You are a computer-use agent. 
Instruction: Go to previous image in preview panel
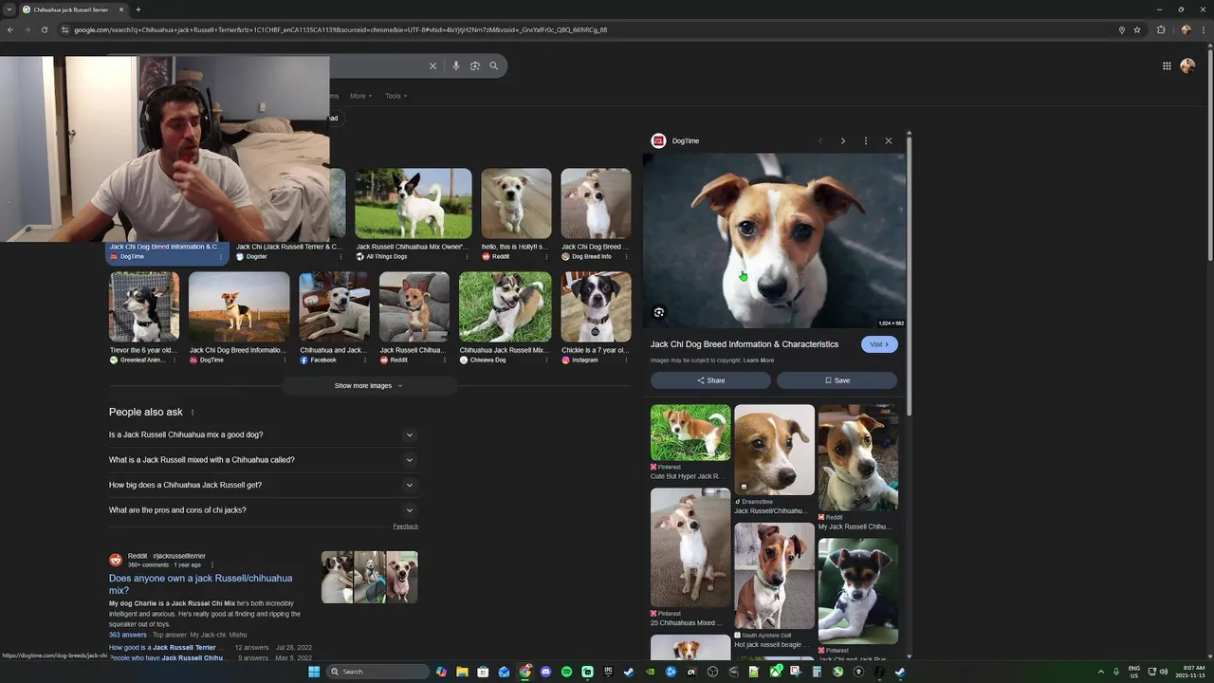[820, 140]
